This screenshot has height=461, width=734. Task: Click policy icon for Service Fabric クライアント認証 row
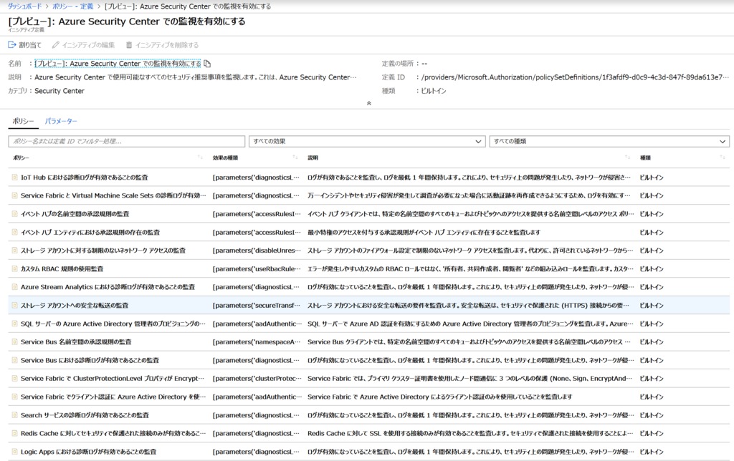[14, 397]
